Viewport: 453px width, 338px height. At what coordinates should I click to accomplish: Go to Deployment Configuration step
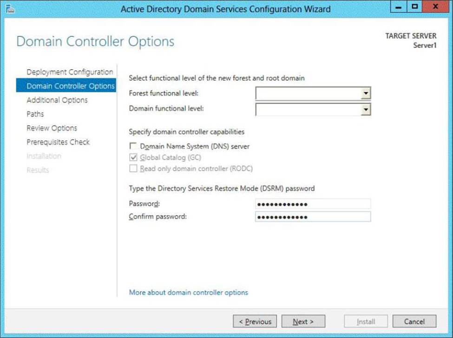pyautogui.click(x=70, y=72)
